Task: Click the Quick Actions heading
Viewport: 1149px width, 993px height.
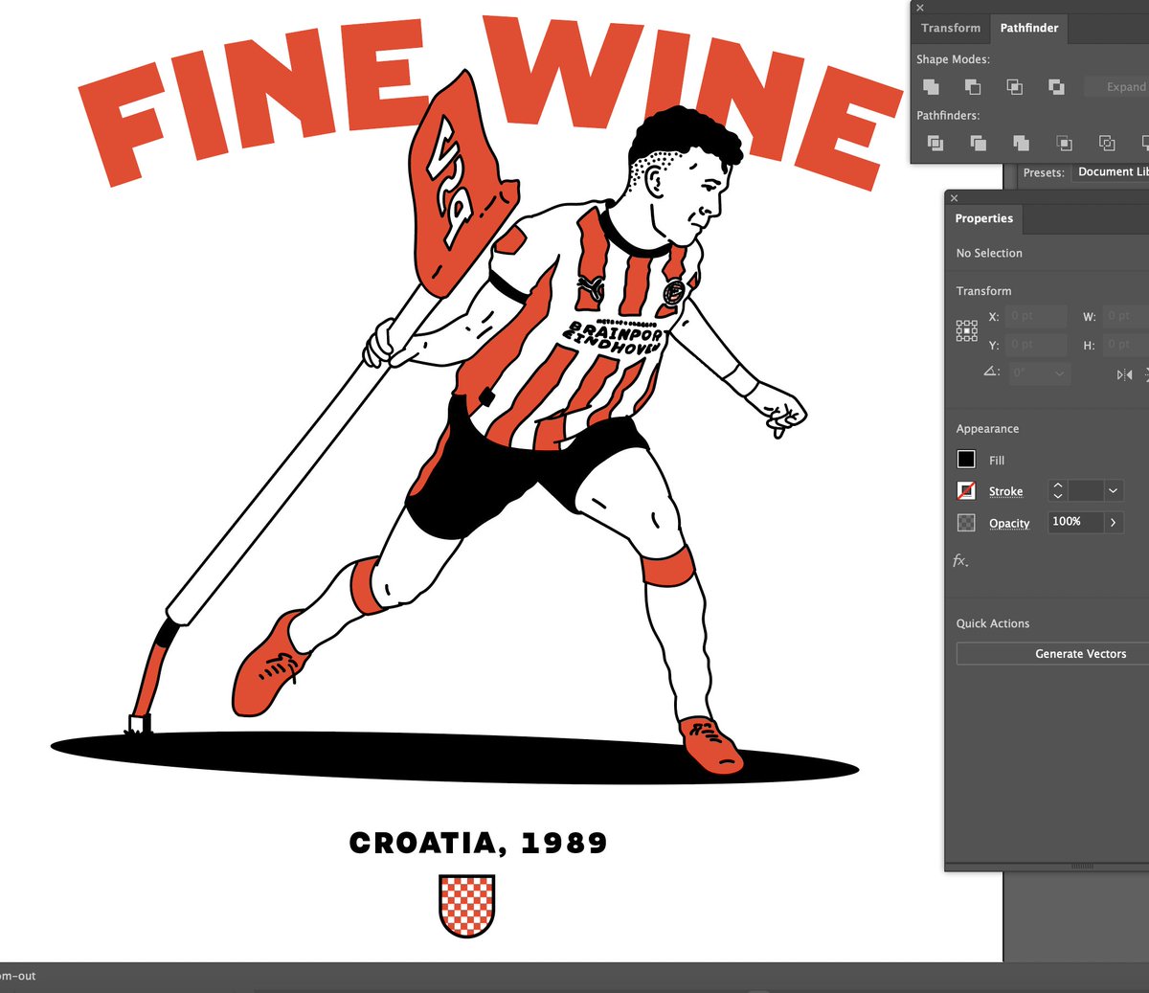Action: tap(993, 623)
